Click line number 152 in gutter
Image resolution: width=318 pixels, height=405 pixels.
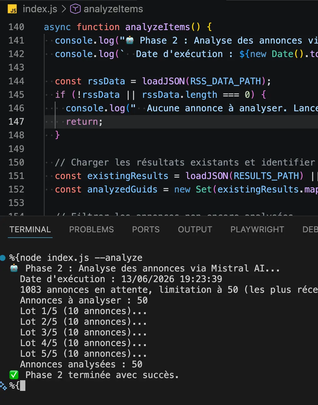click(x=16, y=189)
